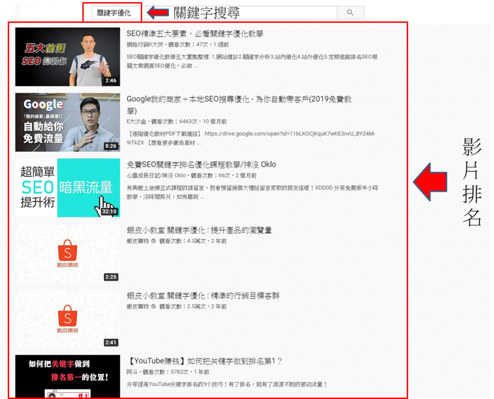The height and width of the screenshot is (399, 494).
Task: Open title 【YouTube赚钱】如何把关键字做到排名第1？
Action: click(204, 361)
